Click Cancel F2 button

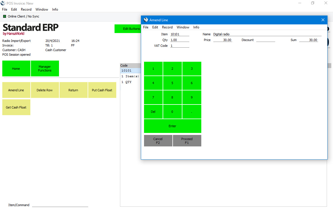click(x=158, y=141)
